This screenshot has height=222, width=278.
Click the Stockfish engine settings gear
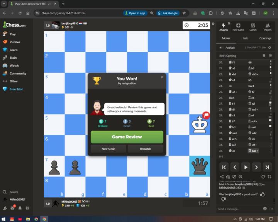pyautogui.click(x=270, y=48)
